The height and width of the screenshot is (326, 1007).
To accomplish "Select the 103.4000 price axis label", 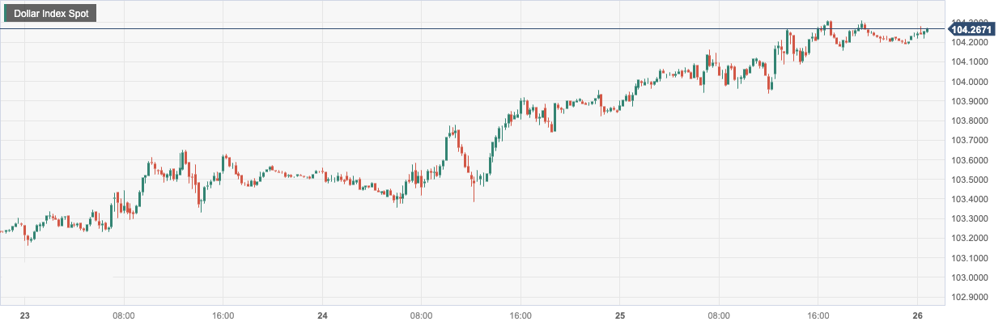I will [969, 199].
